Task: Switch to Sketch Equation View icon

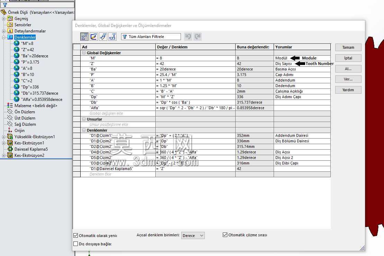Action: coord(94,37)
